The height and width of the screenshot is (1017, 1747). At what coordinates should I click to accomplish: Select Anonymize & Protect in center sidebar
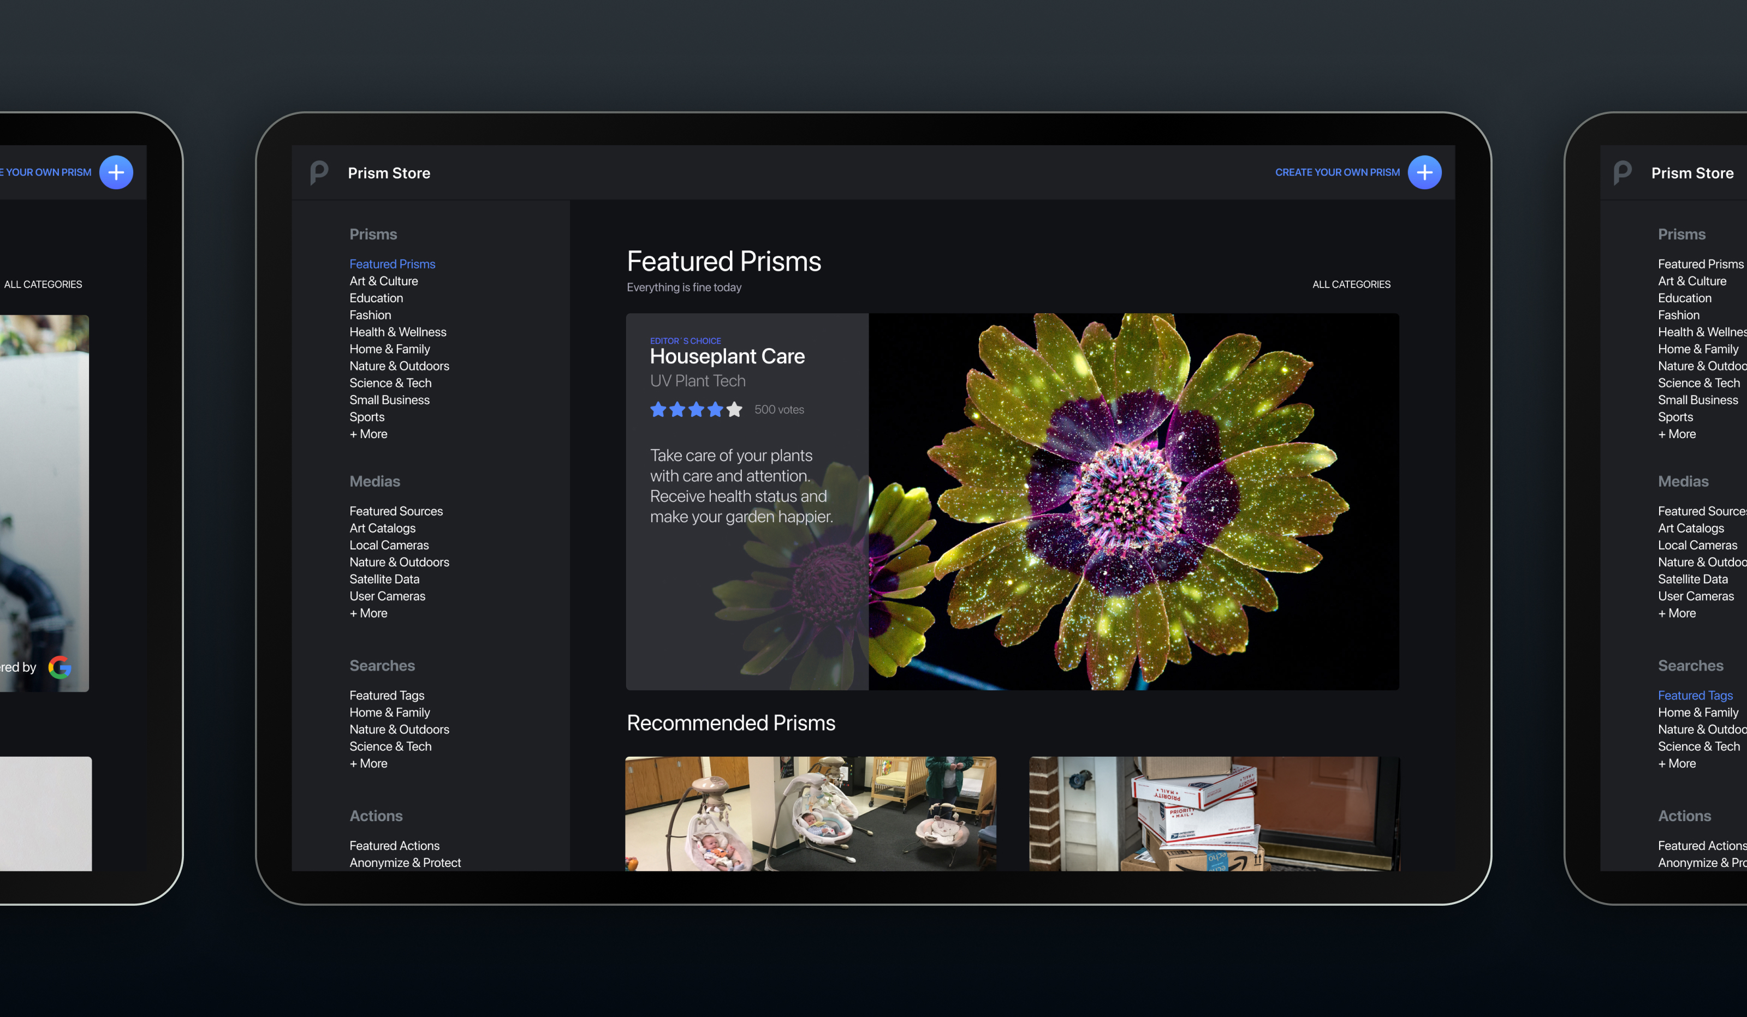click(x=405, y=863)
